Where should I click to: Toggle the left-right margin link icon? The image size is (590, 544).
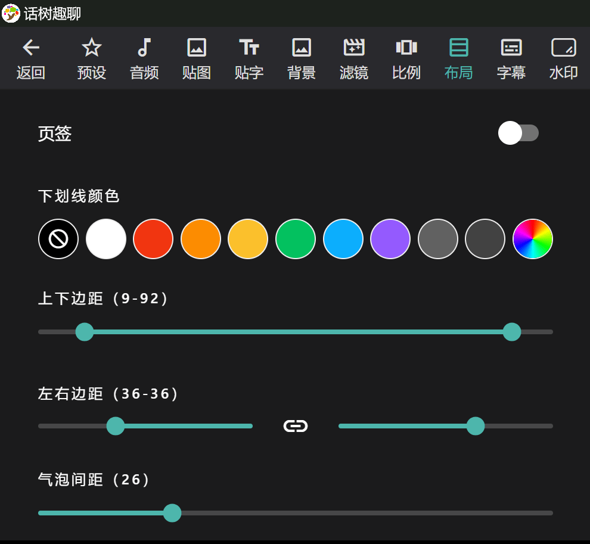coord(296,426)
